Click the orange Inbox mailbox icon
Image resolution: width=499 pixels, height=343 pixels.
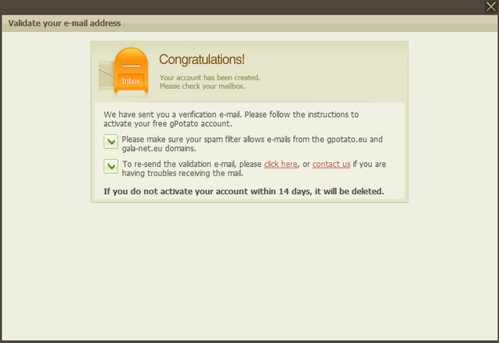point(131,72)
